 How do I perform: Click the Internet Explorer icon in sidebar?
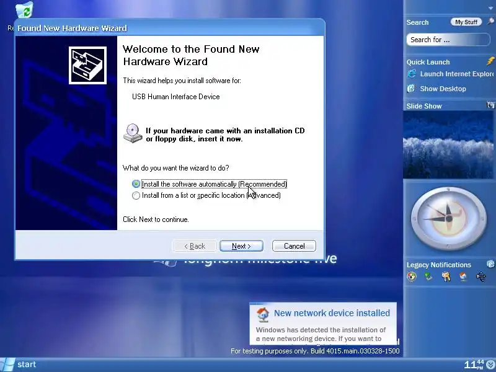[x=412, y=74]
